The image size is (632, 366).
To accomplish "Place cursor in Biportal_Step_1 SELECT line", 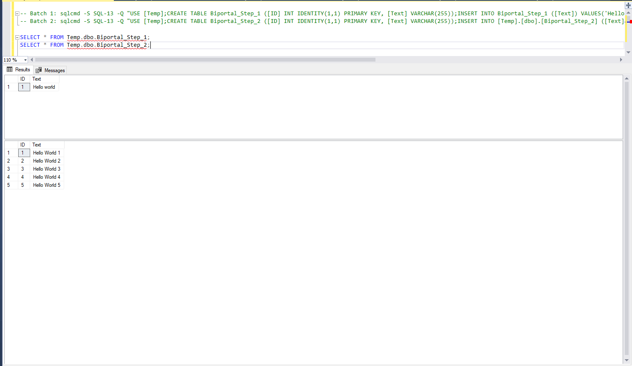I will [x=106, y=37].
